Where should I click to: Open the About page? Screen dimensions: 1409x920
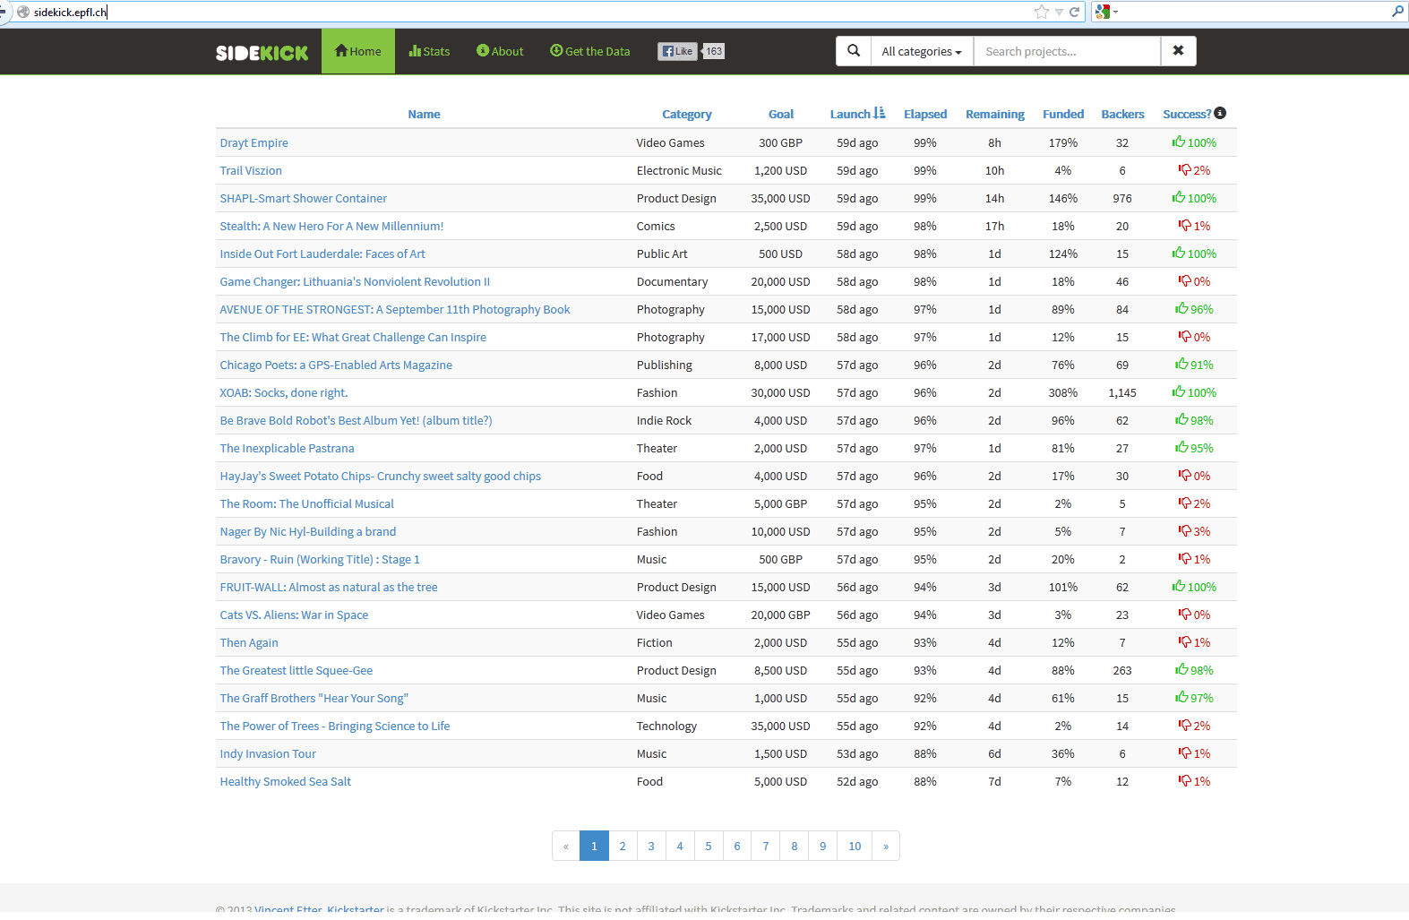[500, 51]
